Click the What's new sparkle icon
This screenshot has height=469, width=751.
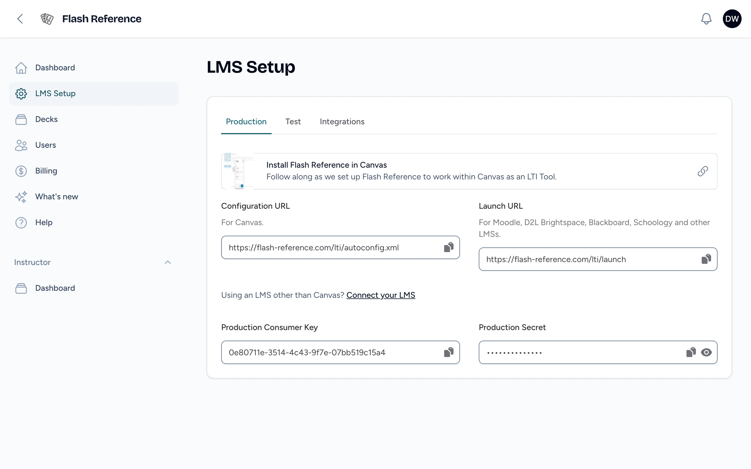pos(21,197)
